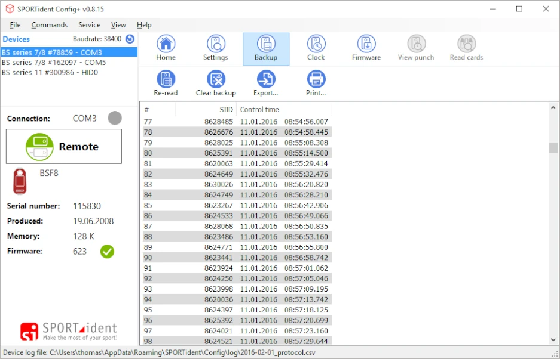Click the scrollbar up arrow
The height and width of the screenshot is (359, 560).
coord(553,107)
